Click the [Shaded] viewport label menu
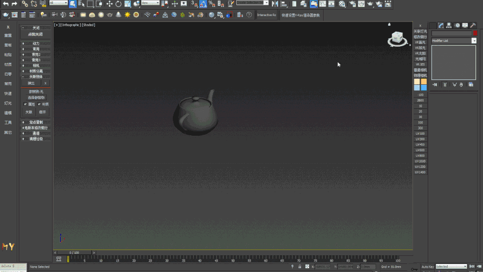This screenshot has width=483, height=272. tap(89, 25)
